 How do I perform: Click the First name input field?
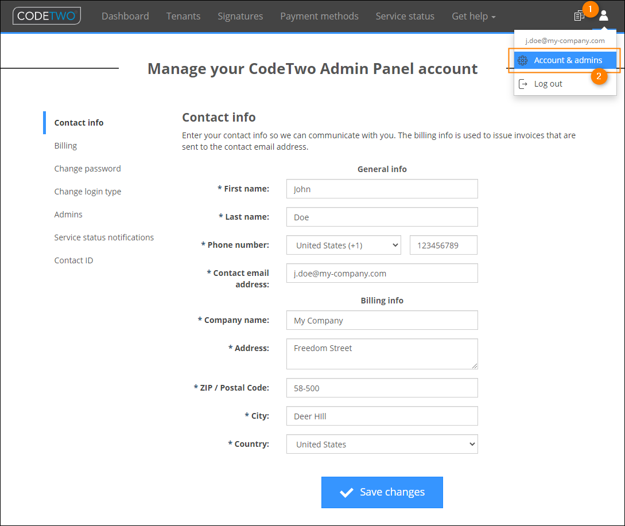click(382, 189)
